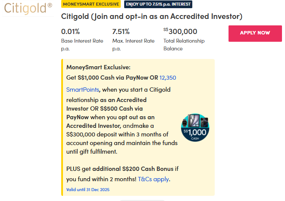The width and height of the screenshot is (285, 201).
Task: Click the MONEYSMART EXCLUSIVE yellow badge
Action: tap(91, 4)
